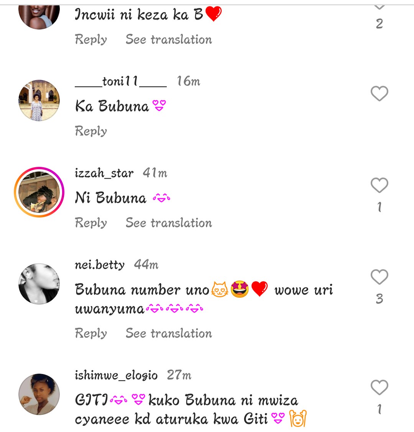
Task: Tap heart on nei.betty's comment
Action: click(x=379, y=277)
